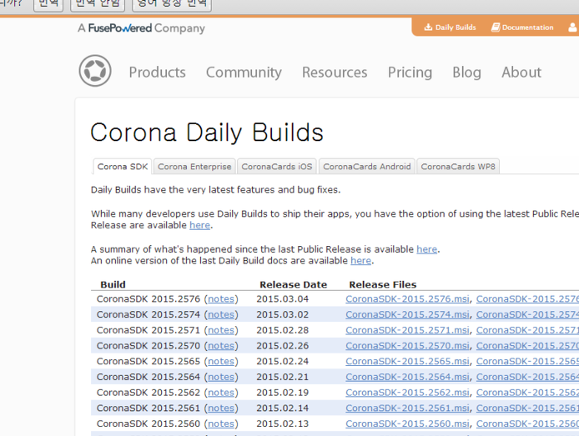The image size is (579, 436).
Task: Click the Corona circular logo icon
Action: [95, 71]
